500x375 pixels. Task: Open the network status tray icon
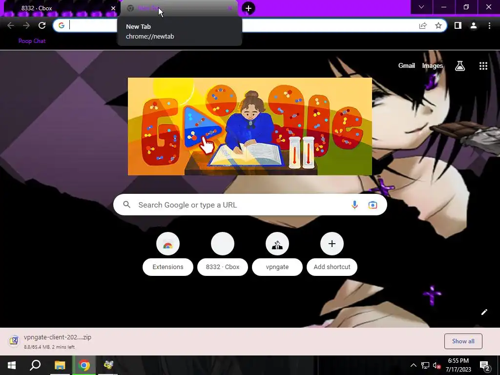click(x=425, y=365)
